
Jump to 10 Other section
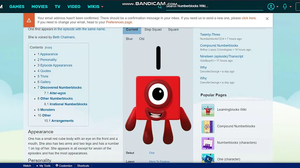[44, 116]
